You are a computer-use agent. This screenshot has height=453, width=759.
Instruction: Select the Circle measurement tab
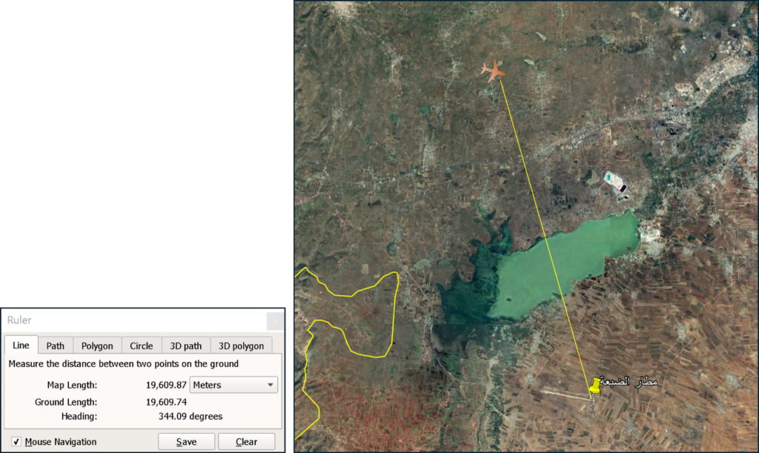142,345
